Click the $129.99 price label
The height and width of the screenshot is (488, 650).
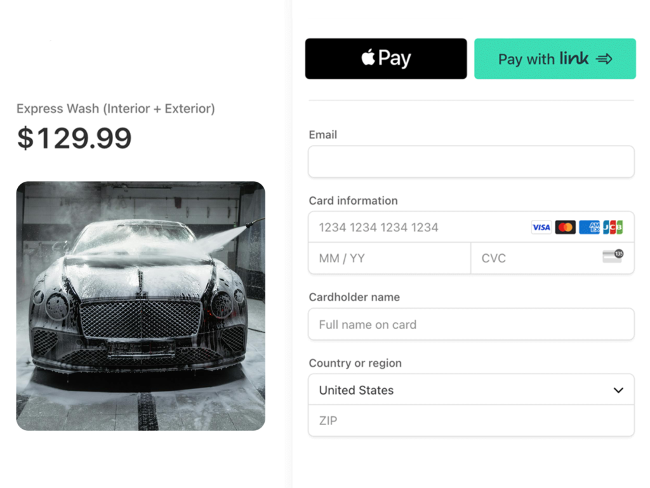click(x=74, y=139)
